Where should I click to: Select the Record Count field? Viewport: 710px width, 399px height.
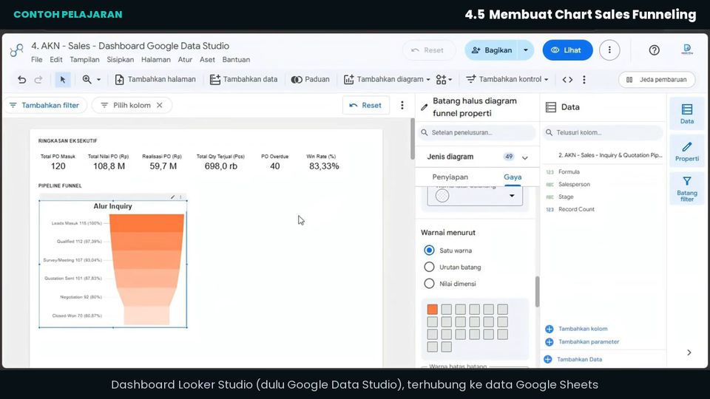[x=576, y=209]
